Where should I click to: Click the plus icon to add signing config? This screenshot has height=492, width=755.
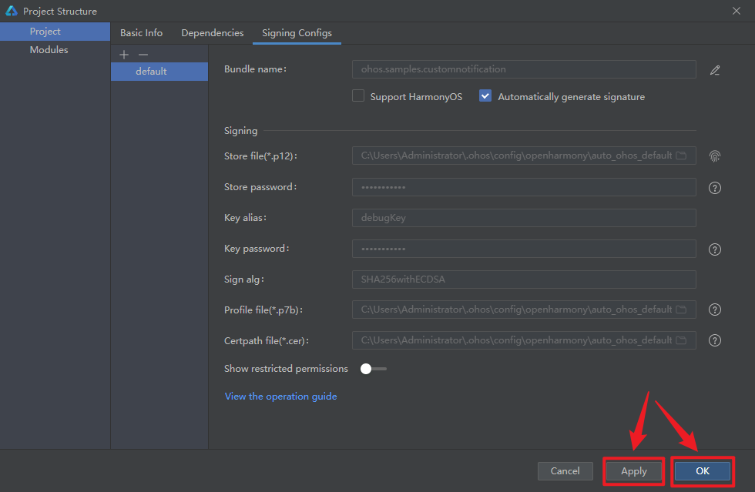pos(124,55)
